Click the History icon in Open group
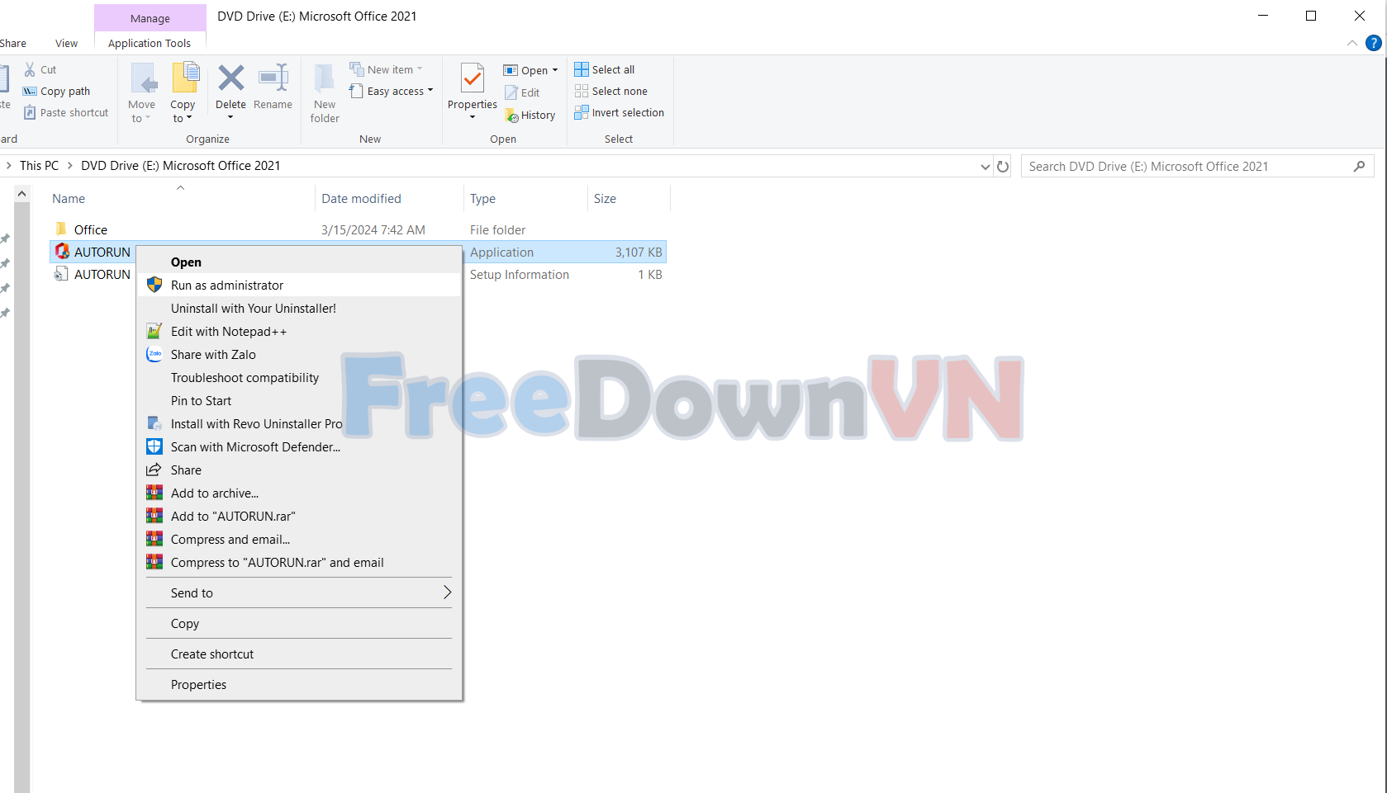 pos(512,116)
